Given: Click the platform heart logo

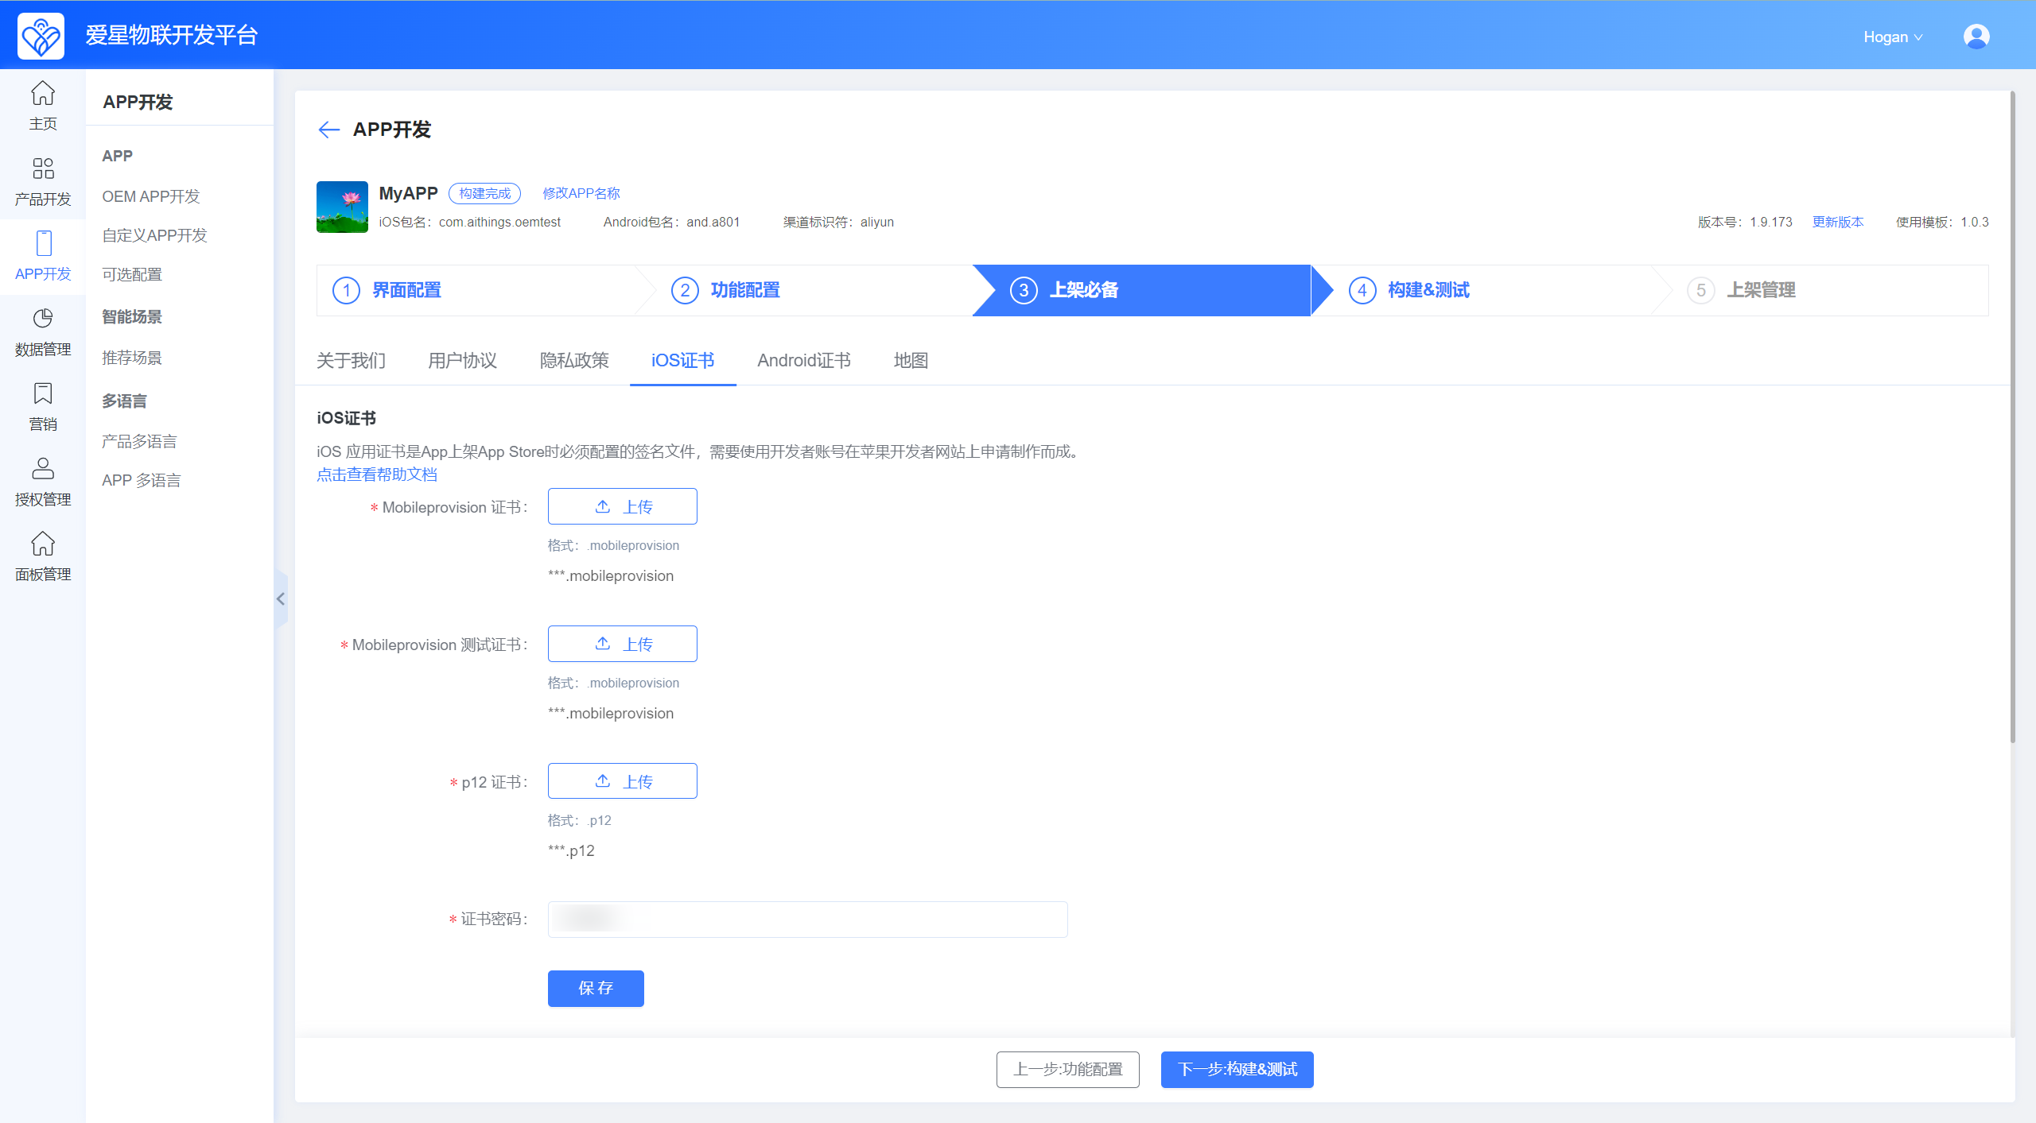Looking at the screenshot, I should tap(41, 36).
